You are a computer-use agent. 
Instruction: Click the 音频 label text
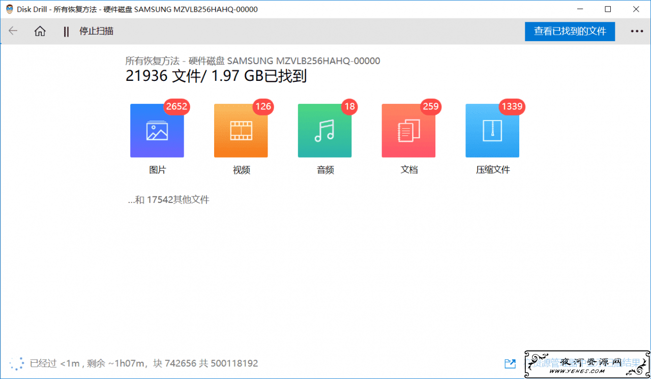325,170
